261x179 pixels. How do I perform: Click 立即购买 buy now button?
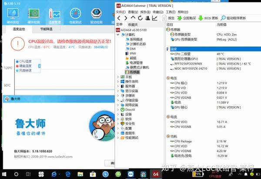[186, 18]
